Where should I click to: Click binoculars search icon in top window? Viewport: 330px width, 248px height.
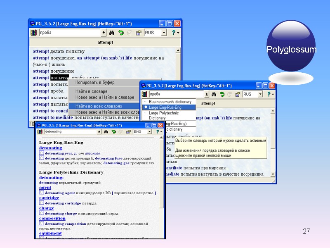click(112, 33)
